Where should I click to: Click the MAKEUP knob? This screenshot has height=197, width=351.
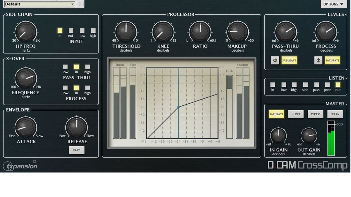coord(237,32)
